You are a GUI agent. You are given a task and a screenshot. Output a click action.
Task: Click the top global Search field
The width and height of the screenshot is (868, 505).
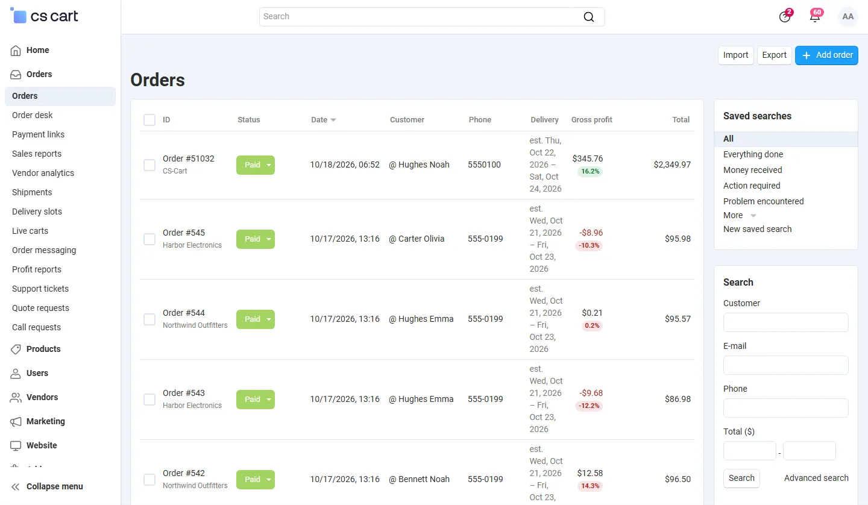click(432, 17)
